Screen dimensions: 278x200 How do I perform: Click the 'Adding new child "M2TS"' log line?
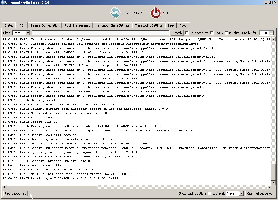[72, 66]
